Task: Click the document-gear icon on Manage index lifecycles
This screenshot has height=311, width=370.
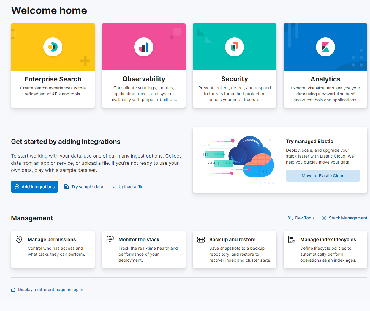Action: [x=292, y=239]
